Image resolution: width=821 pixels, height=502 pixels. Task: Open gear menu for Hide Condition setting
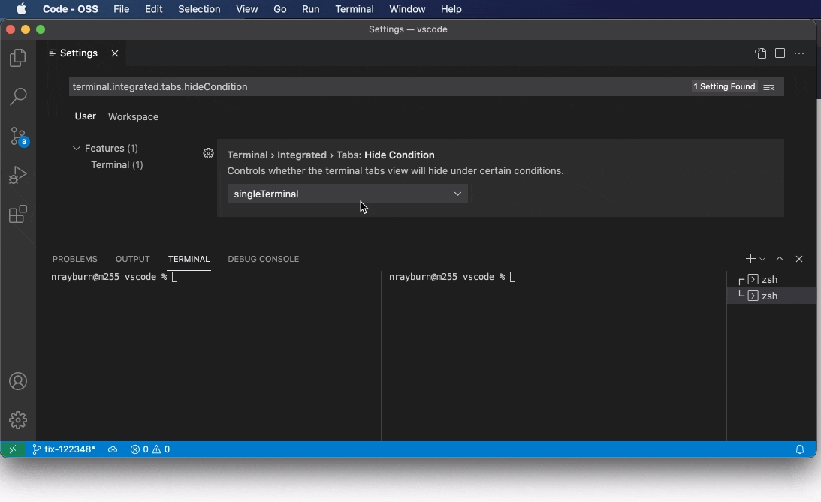tap(208, 153)
